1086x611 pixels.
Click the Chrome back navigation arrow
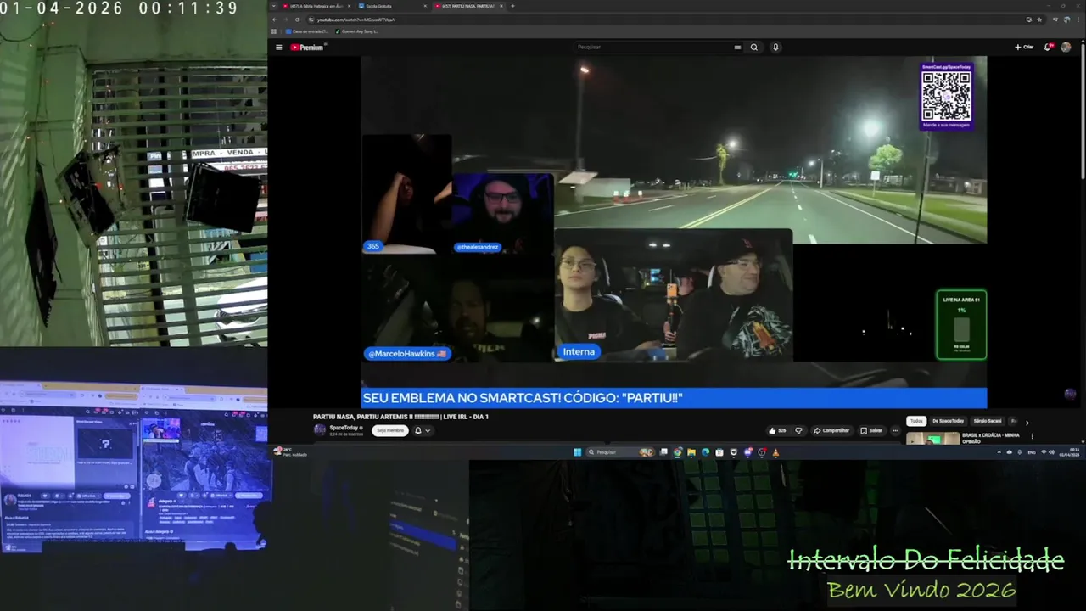point(274,20)
